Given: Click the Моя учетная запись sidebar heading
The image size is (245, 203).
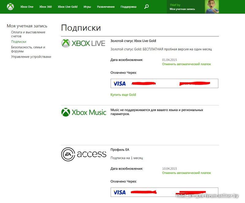Looking at the screenshot, I should pos(27,26).
